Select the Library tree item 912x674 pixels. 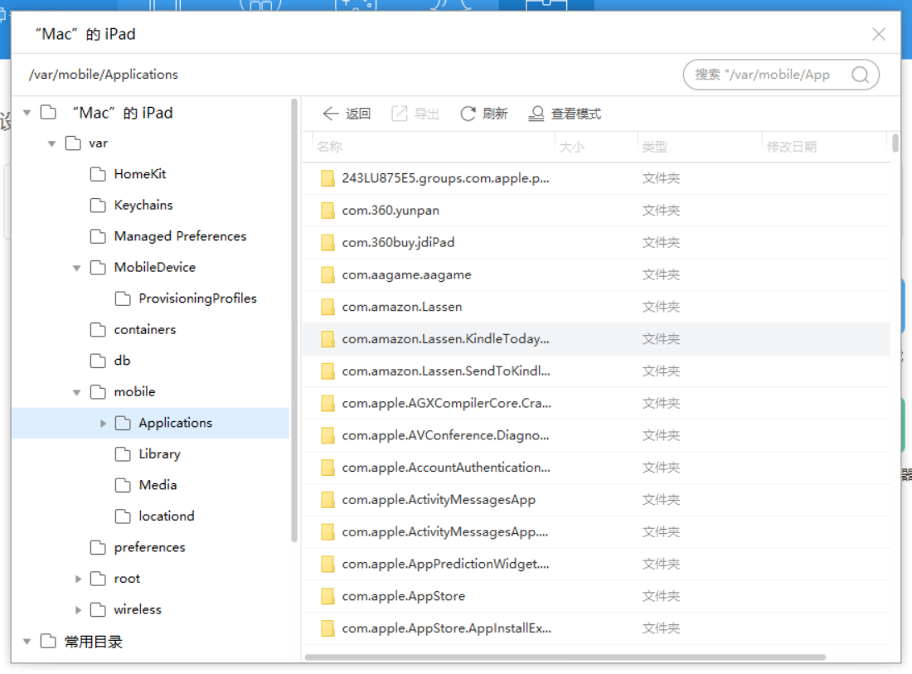[x=159, y=454]
